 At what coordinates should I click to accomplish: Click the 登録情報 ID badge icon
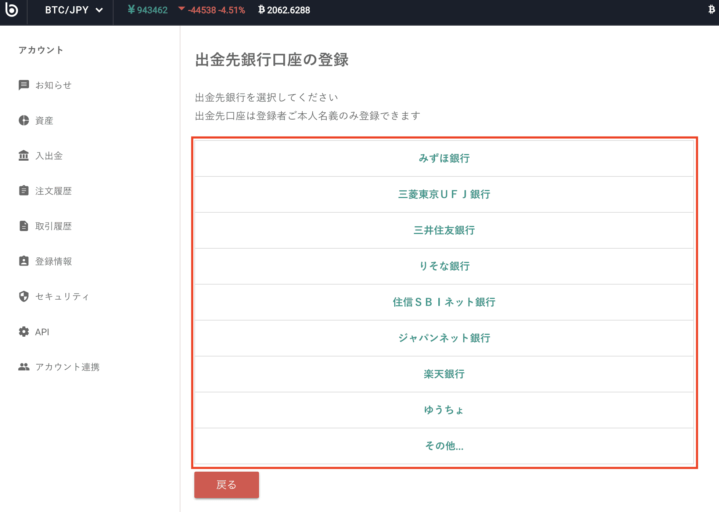coord(24,261)
